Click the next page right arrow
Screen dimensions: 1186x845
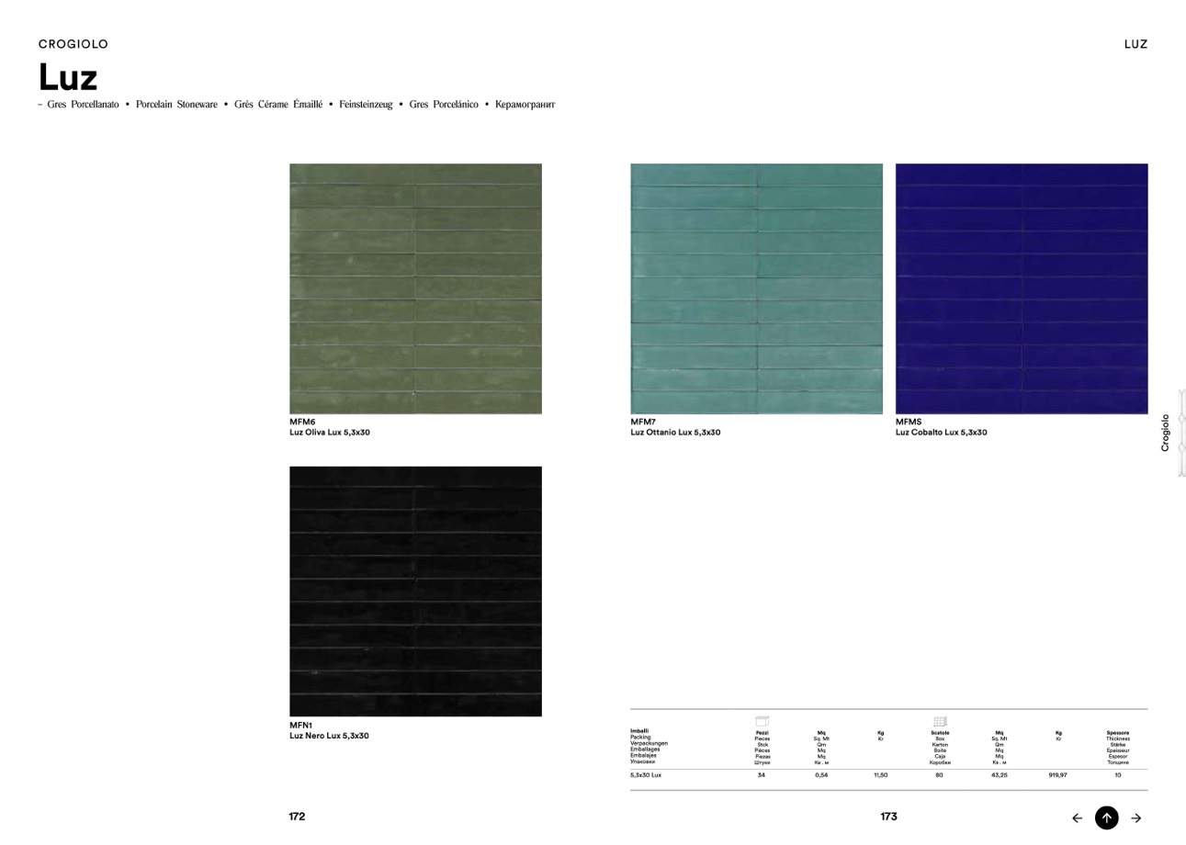(x=1136, y=818)
